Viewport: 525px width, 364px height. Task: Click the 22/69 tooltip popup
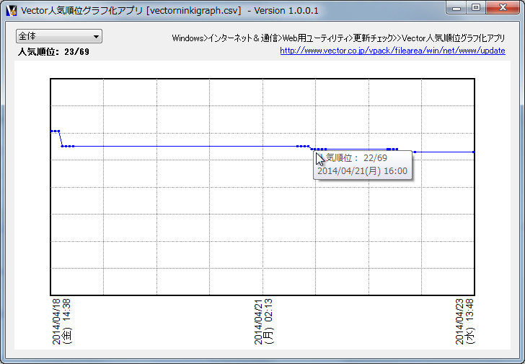(x=363, y=165)
